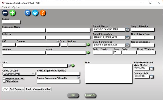Click the application icon in title bar
Image resolution: width=163 pixels, height=100 pixels.
(3, 3)
